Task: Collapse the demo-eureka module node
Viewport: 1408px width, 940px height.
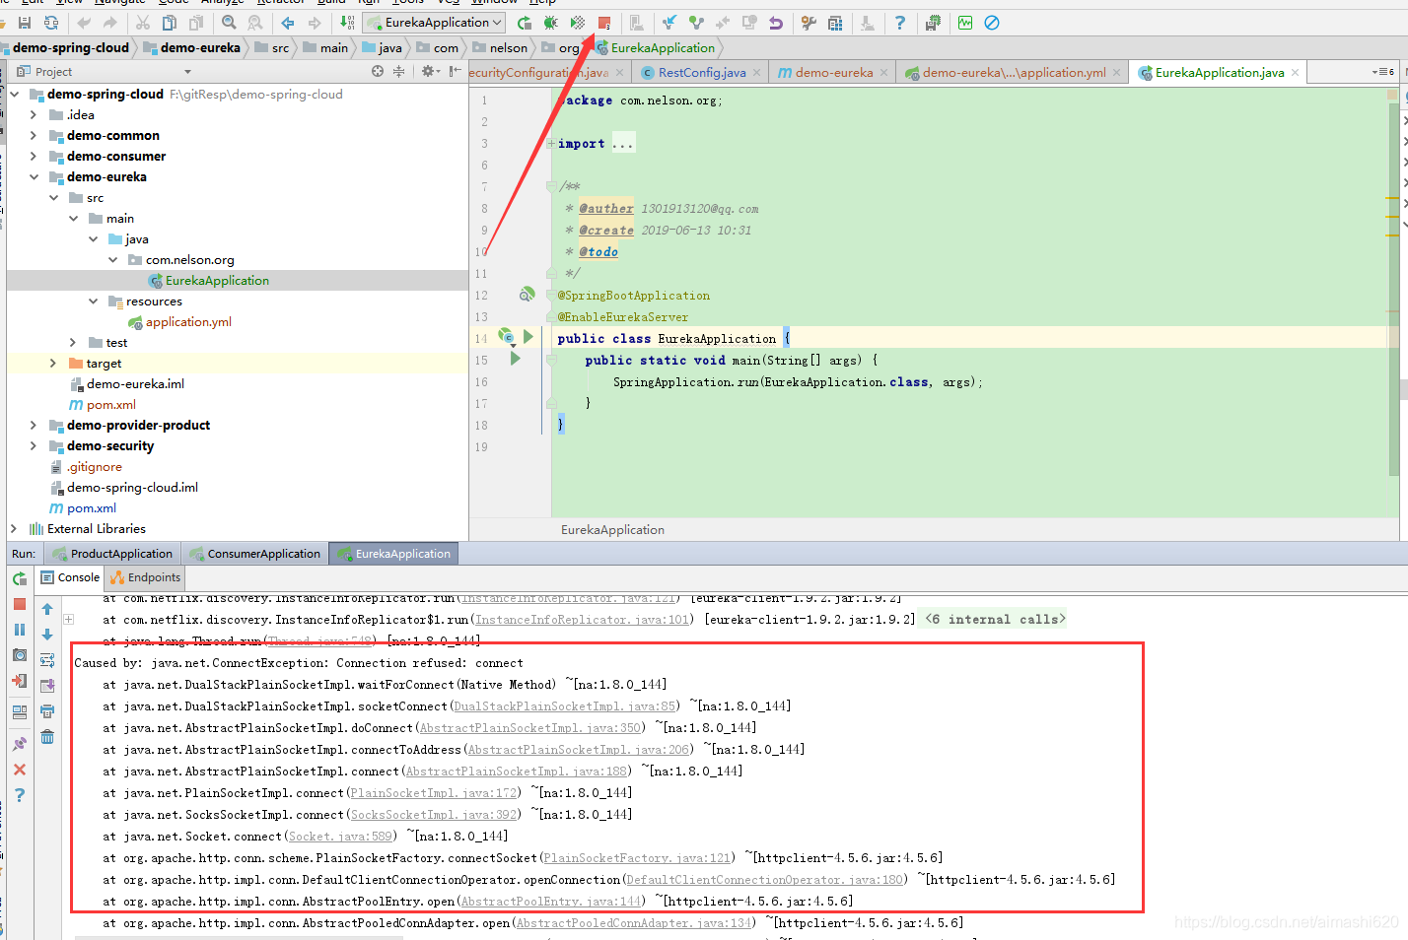Action: click(x=35, y=177)
